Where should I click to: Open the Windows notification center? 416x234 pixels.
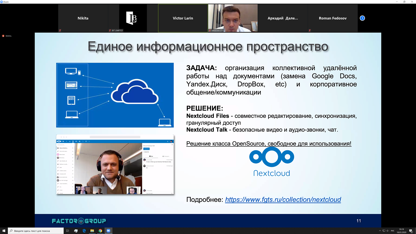pos(411,231)
